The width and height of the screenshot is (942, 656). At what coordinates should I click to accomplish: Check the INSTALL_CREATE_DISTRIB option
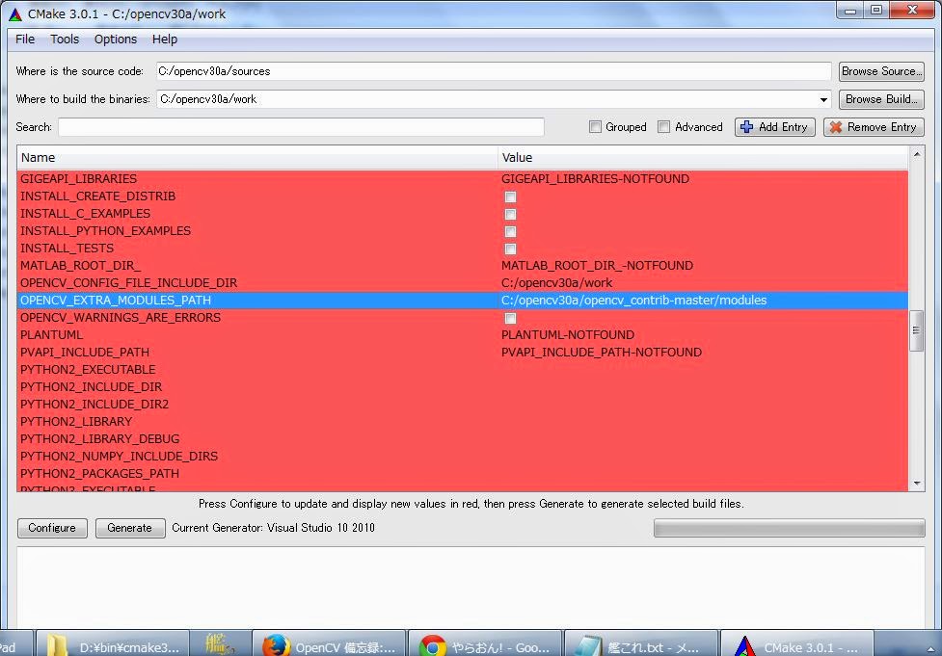510,197
